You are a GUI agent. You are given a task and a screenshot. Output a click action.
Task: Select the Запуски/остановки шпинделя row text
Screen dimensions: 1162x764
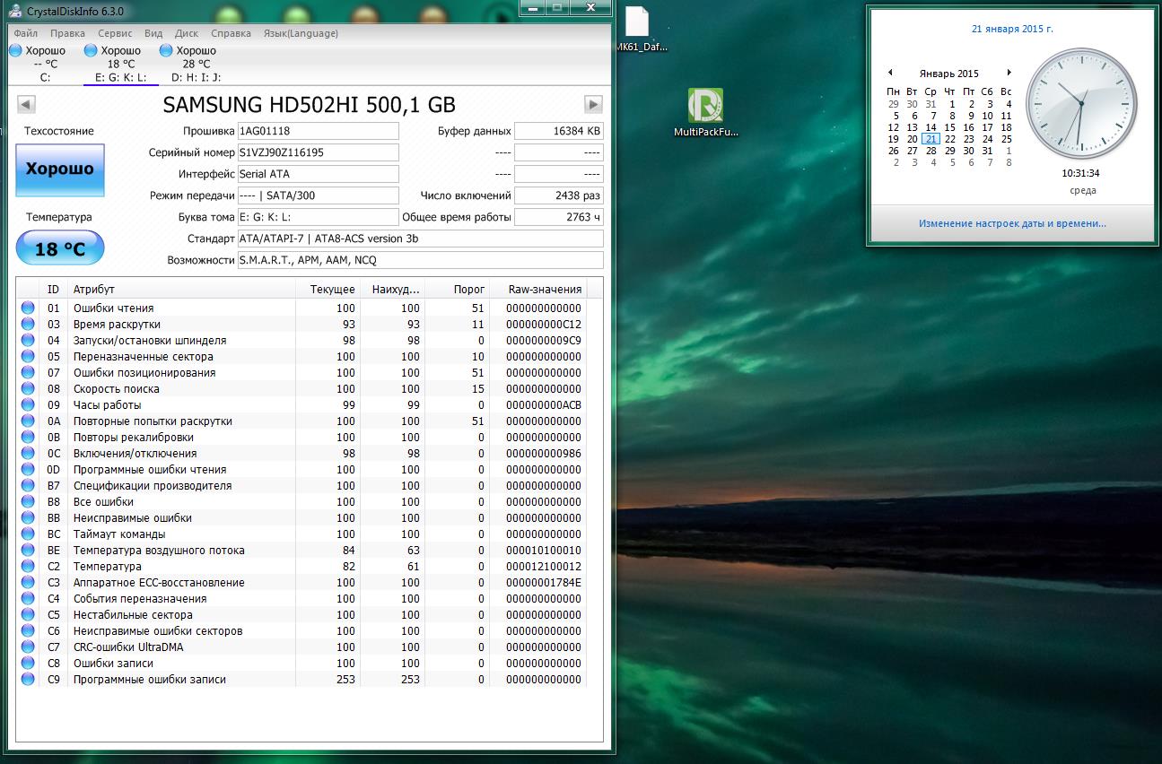(x=150, y=341)
